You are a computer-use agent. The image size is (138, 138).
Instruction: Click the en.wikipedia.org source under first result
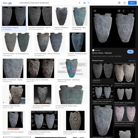click(7, 30)
